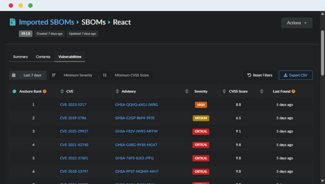Click the help icon beside Last Found
Viewport: 325px width, 184px height.
(293, 91)
